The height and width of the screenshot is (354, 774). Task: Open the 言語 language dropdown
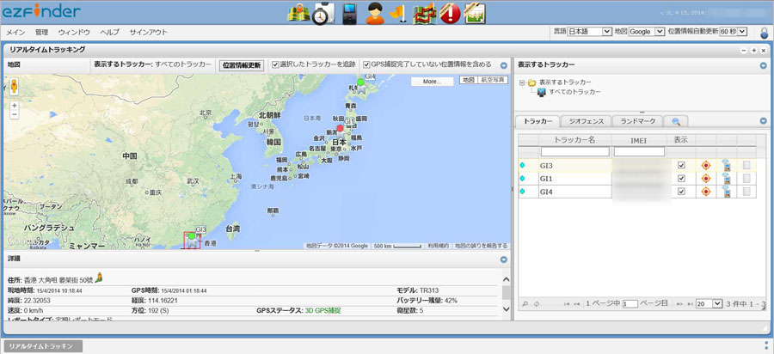click(589, 32)
